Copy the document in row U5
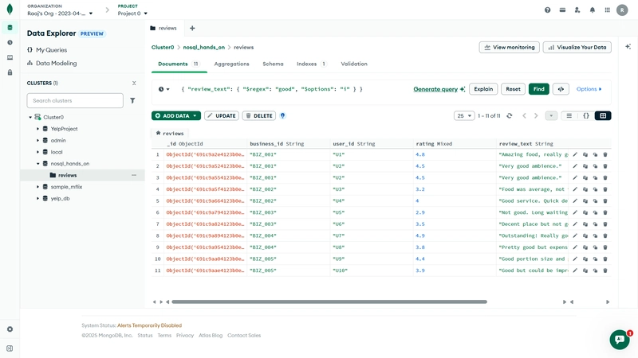638x358 pixels. click(x=585, y=212)
